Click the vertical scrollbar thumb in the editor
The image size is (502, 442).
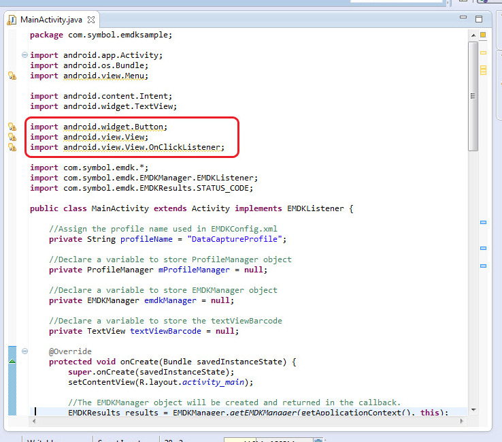point(473,95)
